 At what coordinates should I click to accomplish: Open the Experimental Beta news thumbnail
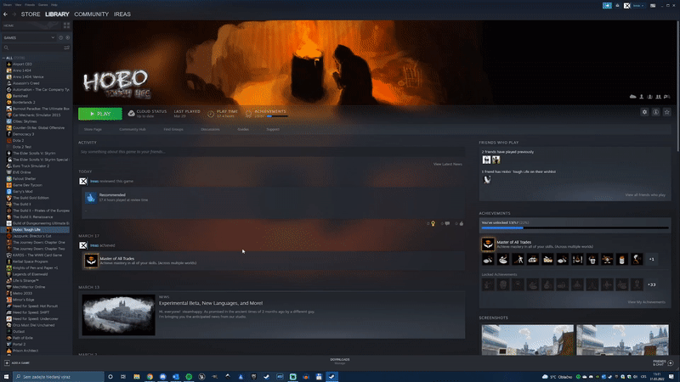coord(118,315)
